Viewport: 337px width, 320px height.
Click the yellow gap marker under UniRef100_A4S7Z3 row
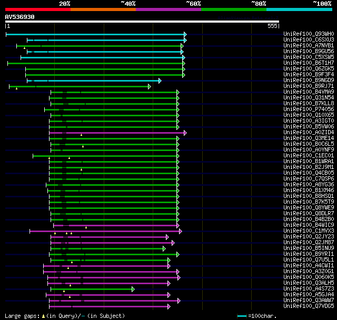tap(64, 291)
